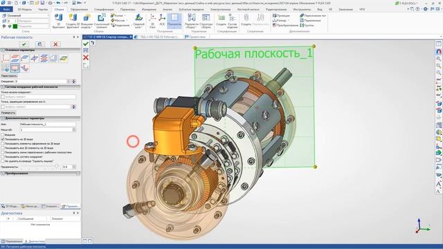Screen dimensions: 443x249
Task: Click the 3D Узел tool
Action: pos(152,21)
